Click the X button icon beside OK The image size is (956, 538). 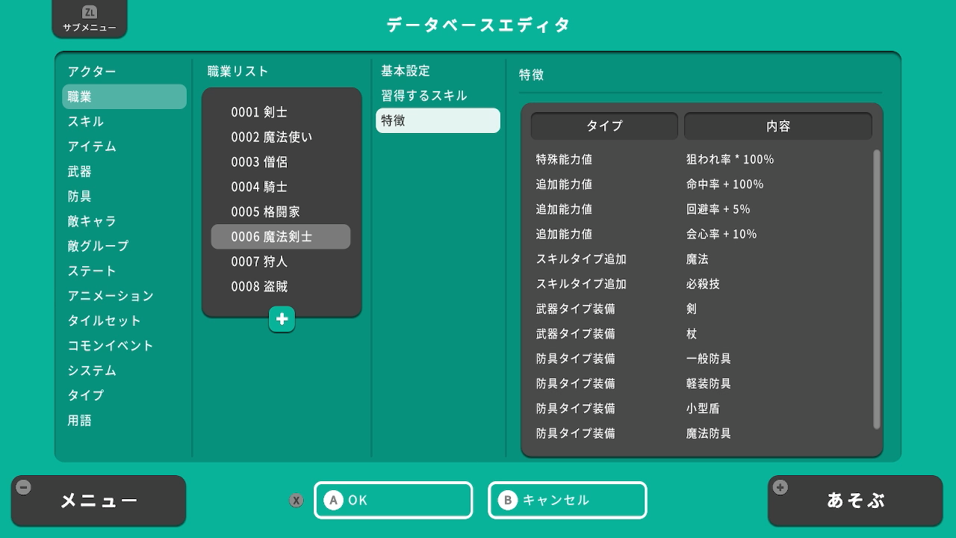tap(297, 501)
